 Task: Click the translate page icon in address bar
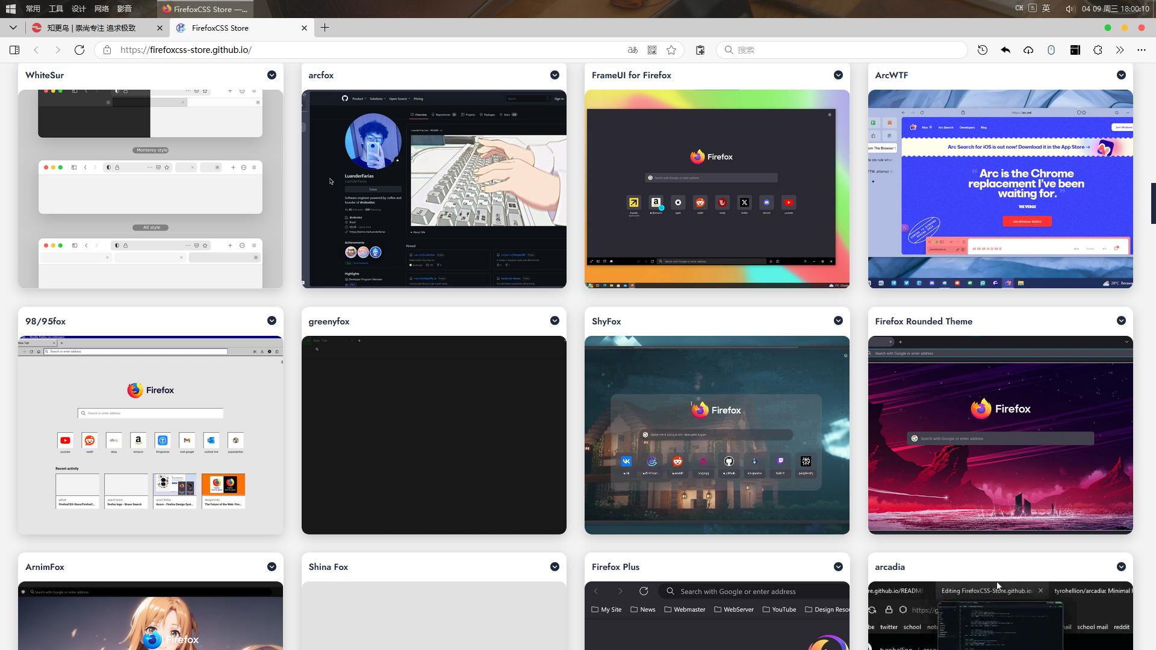pyautogui.click(x=632, y=50)
